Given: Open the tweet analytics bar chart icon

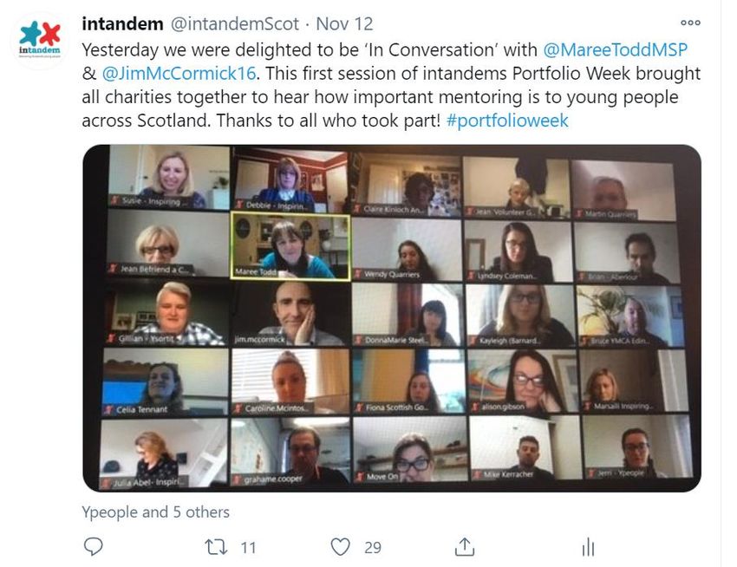Looking at the screenshot, I should 588,547.
